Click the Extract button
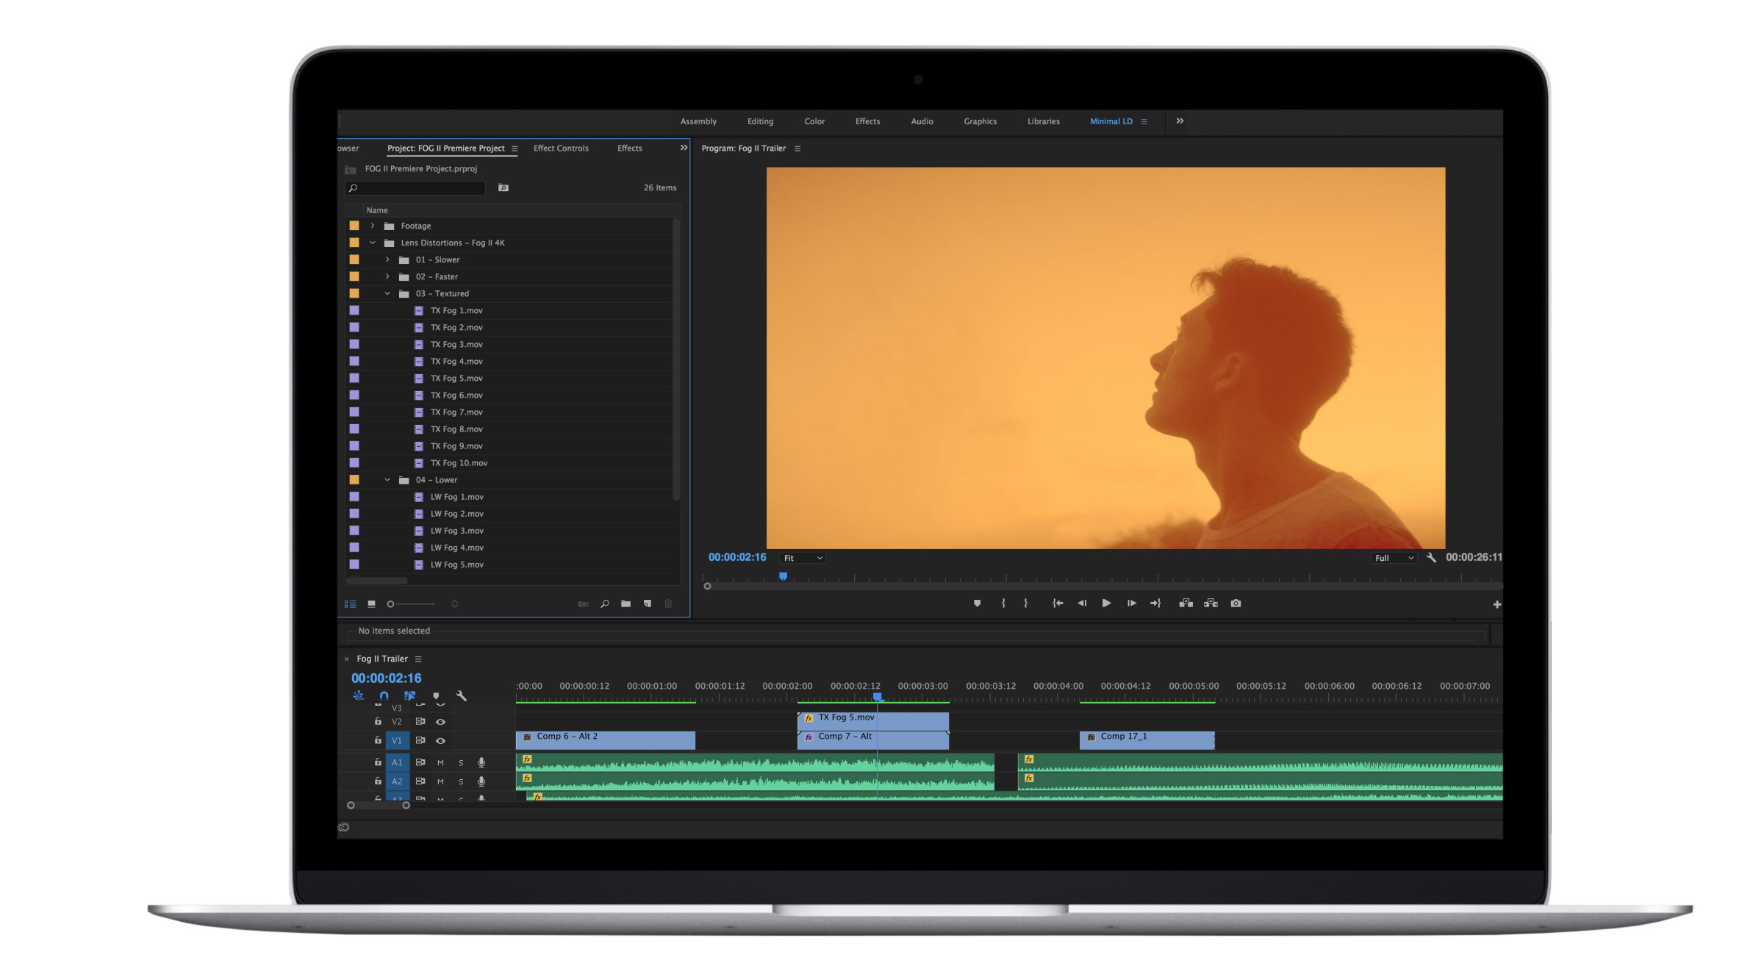The width and height of the screenshot is (1764, 974). point(1211,604)
